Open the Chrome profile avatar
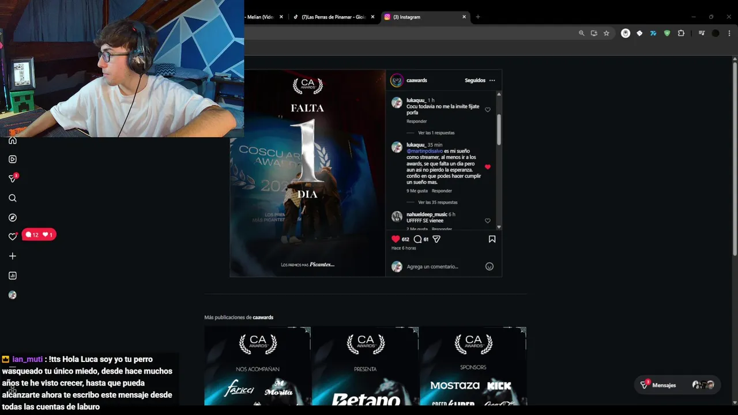This screenshot has width=738, height=415. point(716,33)
